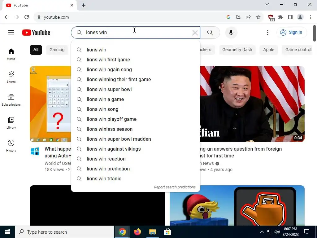
Task: Open the Chrome profile avatar
Action: tap(300, 17)
